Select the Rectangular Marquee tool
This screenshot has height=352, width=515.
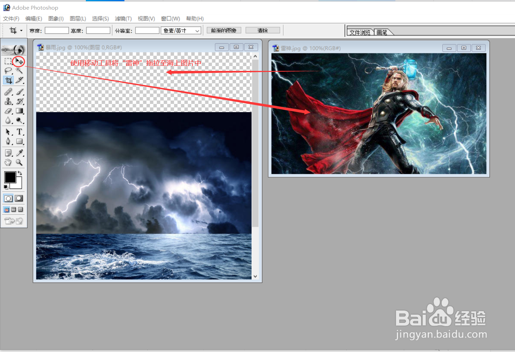[8, 62]
